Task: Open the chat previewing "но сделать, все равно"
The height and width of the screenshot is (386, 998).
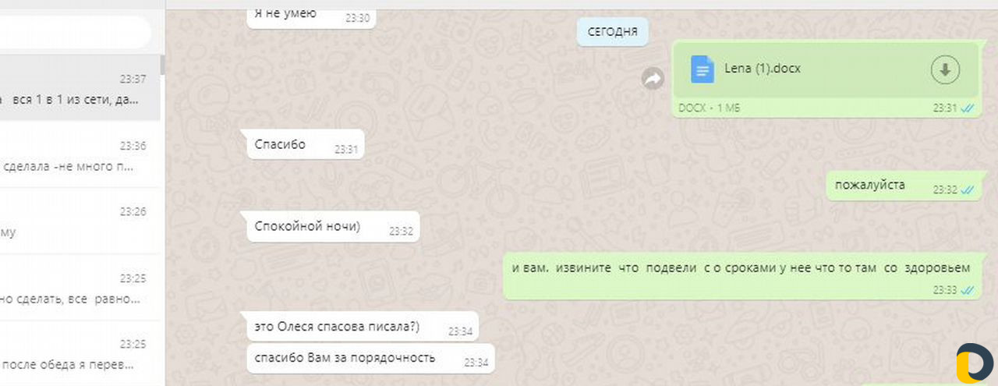Action: [80, 287]
